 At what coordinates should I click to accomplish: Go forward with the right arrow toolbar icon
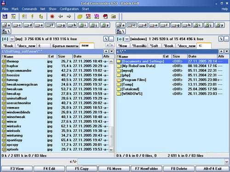(69, 17)
